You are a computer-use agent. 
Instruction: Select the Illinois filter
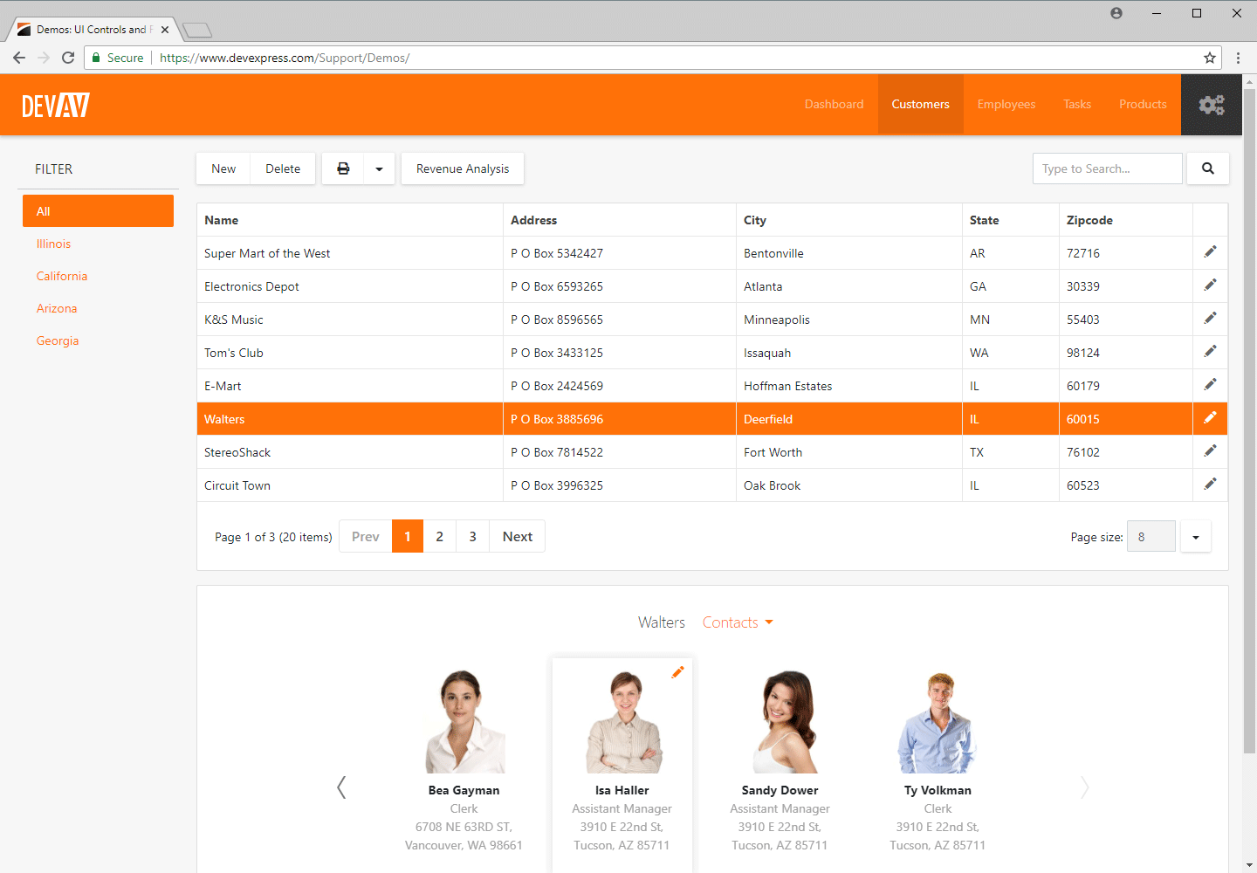pyautogui.click(x=53, y=244)
